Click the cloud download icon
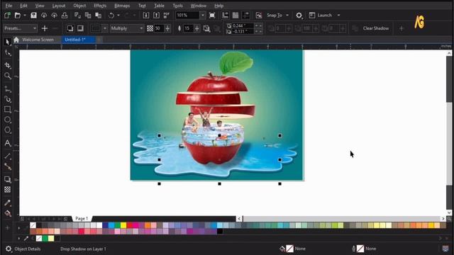Image resolution: width=454 pixels, height=255 pixels. pyautogui.click(x=44, y=16)
